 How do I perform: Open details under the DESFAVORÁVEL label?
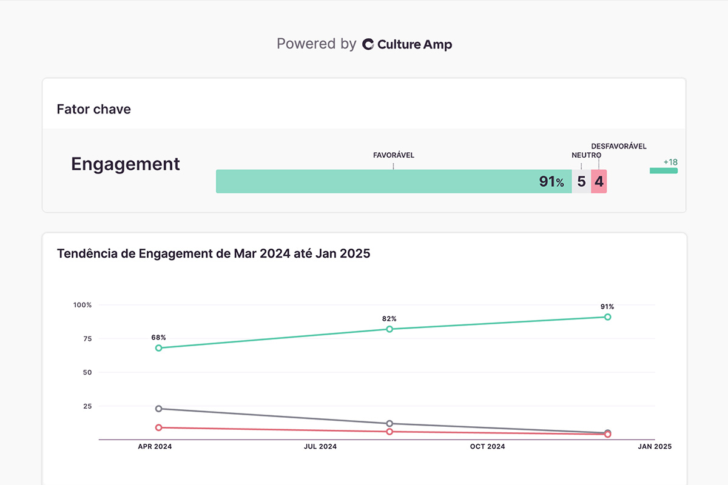pyautogui.click(x=618, y=146)
